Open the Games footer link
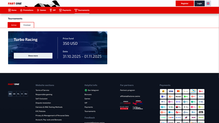 87,99
